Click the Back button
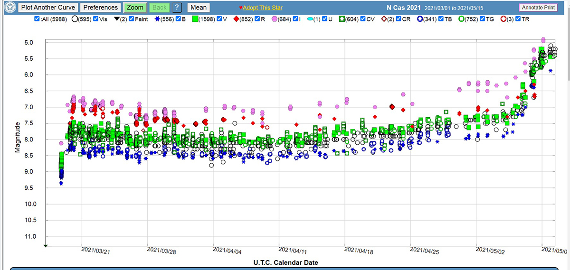Viewport: 570px width, 270px height. 160,8
